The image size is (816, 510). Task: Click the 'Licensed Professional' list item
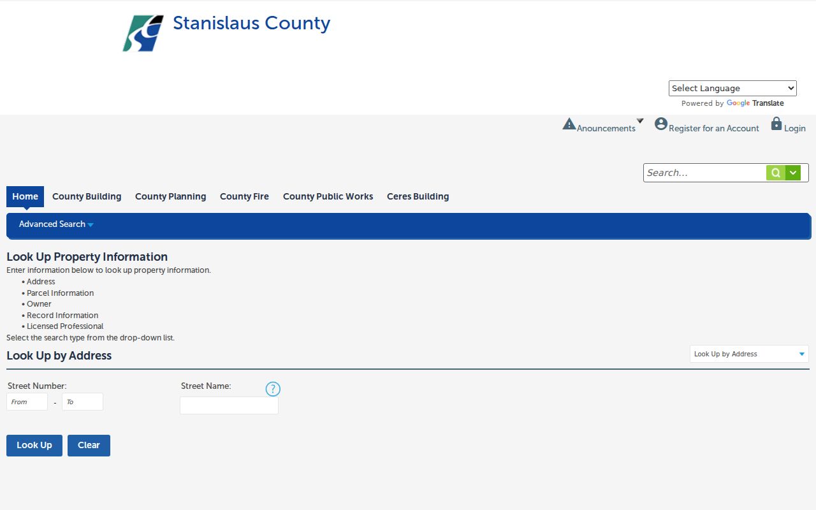tap(65, 326)
